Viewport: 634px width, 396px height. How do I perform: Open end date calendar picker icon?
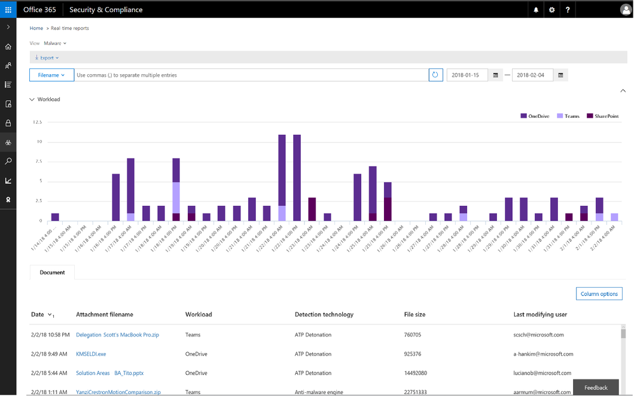[x=560, y=75]
